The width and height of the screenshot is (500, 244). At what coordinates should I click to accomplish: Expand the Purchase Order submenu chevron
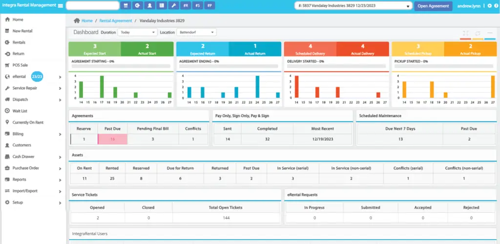pos(60,168)
